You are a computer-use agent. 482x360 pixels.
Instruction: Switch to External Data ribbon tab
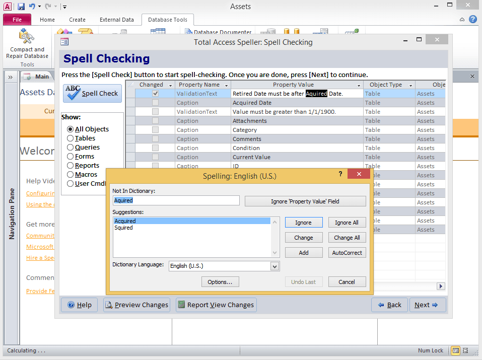pos(116,20)
